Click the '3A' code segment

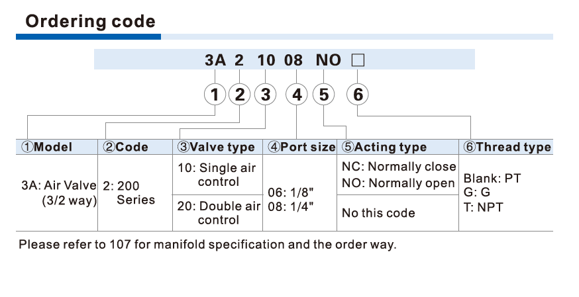215,60
